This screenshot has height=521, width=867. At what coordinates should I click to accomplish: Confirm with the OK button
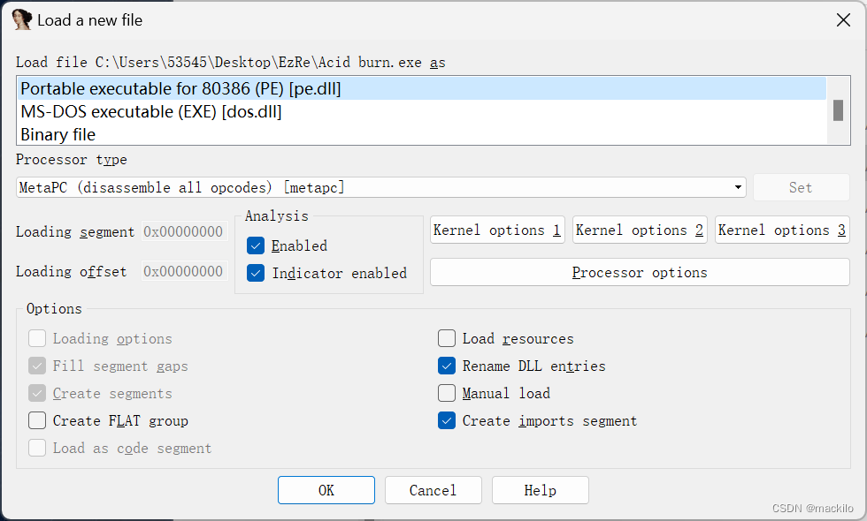326,490
